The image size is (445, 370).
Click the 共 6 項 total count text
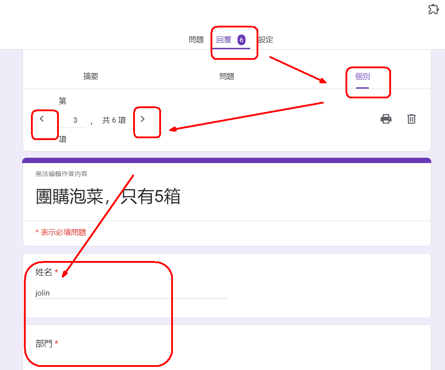(114, 120)
